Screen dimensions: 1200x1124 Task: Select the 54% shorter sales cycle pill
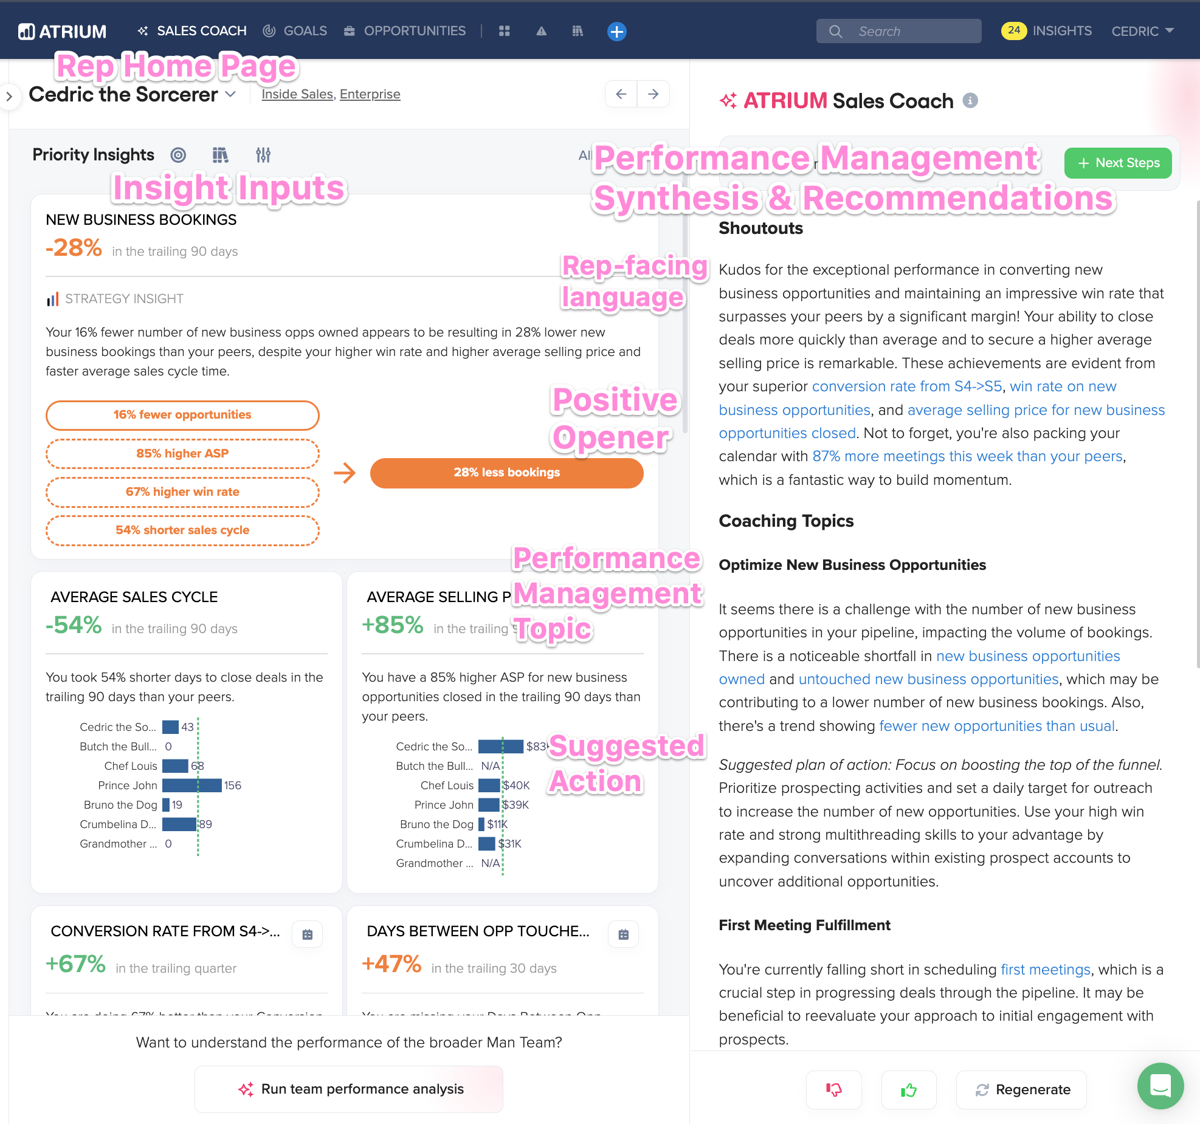coord(182,530)
